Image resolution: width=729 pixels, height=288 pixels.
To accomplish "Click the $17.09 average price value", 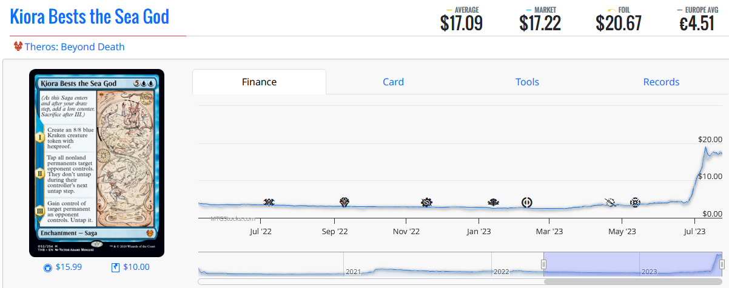I will 462,23.
